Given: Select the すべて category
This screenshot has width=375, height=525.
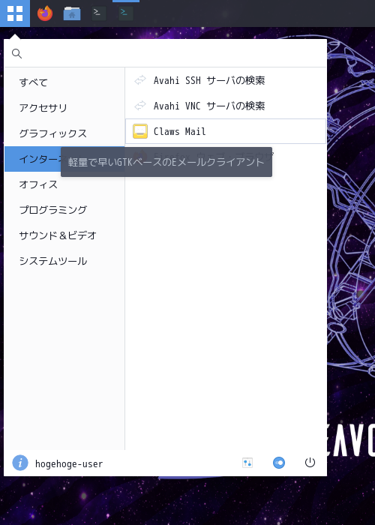Looking at the screenshot, I should (64, 82).
